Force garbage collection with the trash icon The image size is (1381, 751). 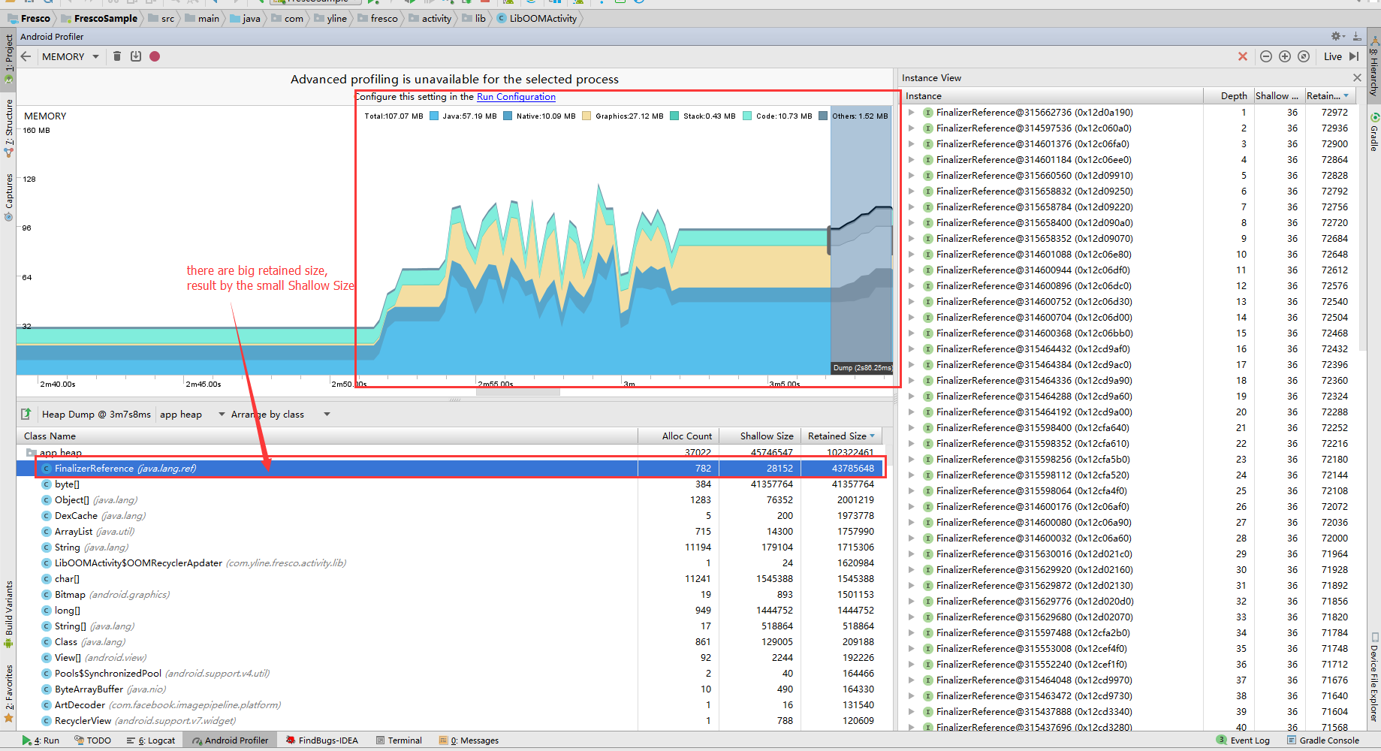[117, 56]
